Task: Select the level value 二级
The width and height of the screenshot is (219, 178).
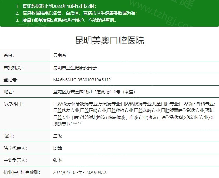Action: point(57,136)
